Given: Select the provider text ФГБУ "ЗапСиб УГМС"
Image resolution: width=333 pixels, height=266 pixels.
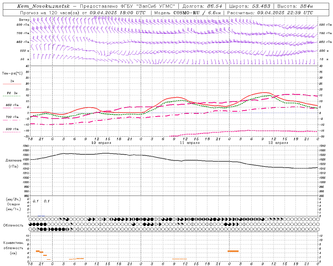Looking at the screenshot, I should pyautogui.click(x=148, y=6).
